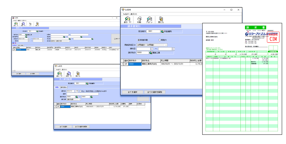The height and width of the screenshot is (144, 286).
Task: Click 売上期間 column header in 請求書発行 table
Action: [175, 61]
